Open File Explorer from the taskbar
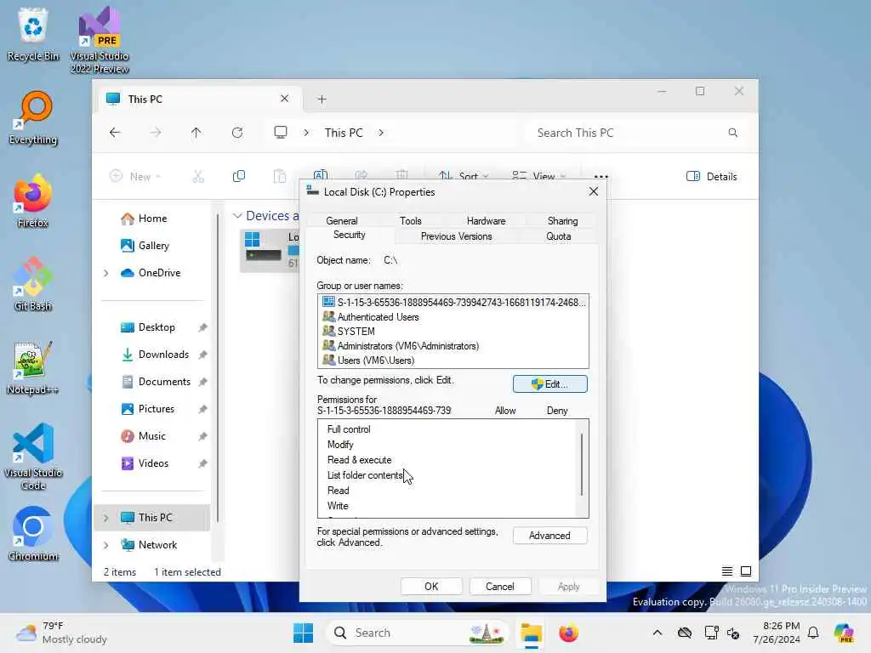The height and width of the screenshot is (653, 871). pos(531,633)
